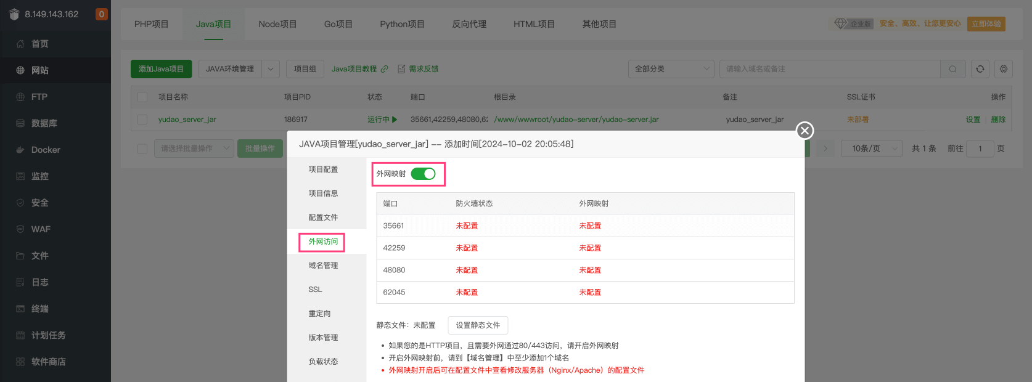
Task: Check the yudao_server_jar row checkbox
Action: 142,120
